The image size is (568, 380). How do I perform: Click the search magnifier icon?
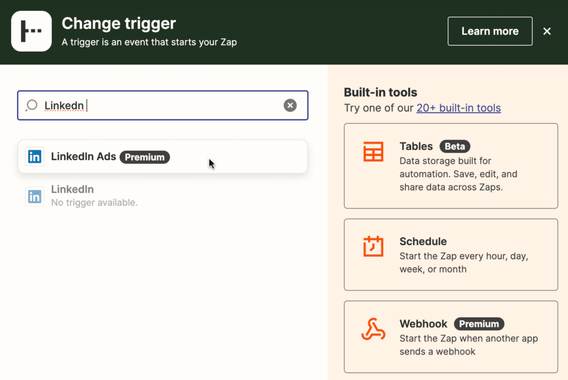[32, 105]
